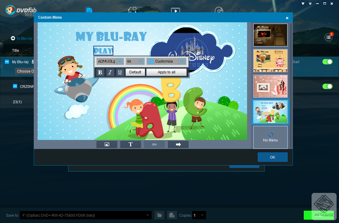The image size is (339, 223).
Task: Collapse the CRZ0NN row
Action: [x=15, y=86]
